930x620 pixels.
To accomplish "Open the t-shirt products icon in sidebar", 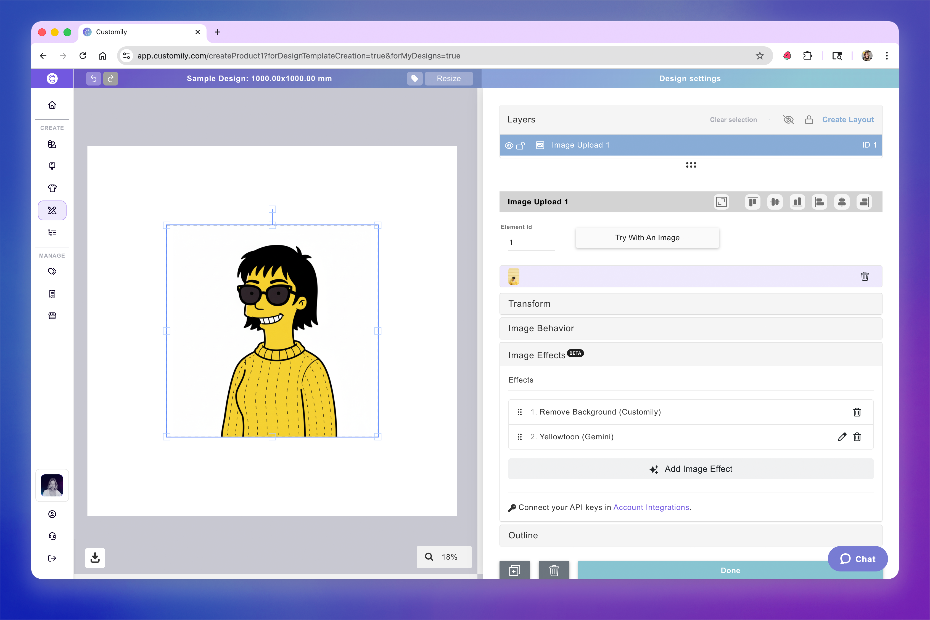I will [x=52, y=188].
